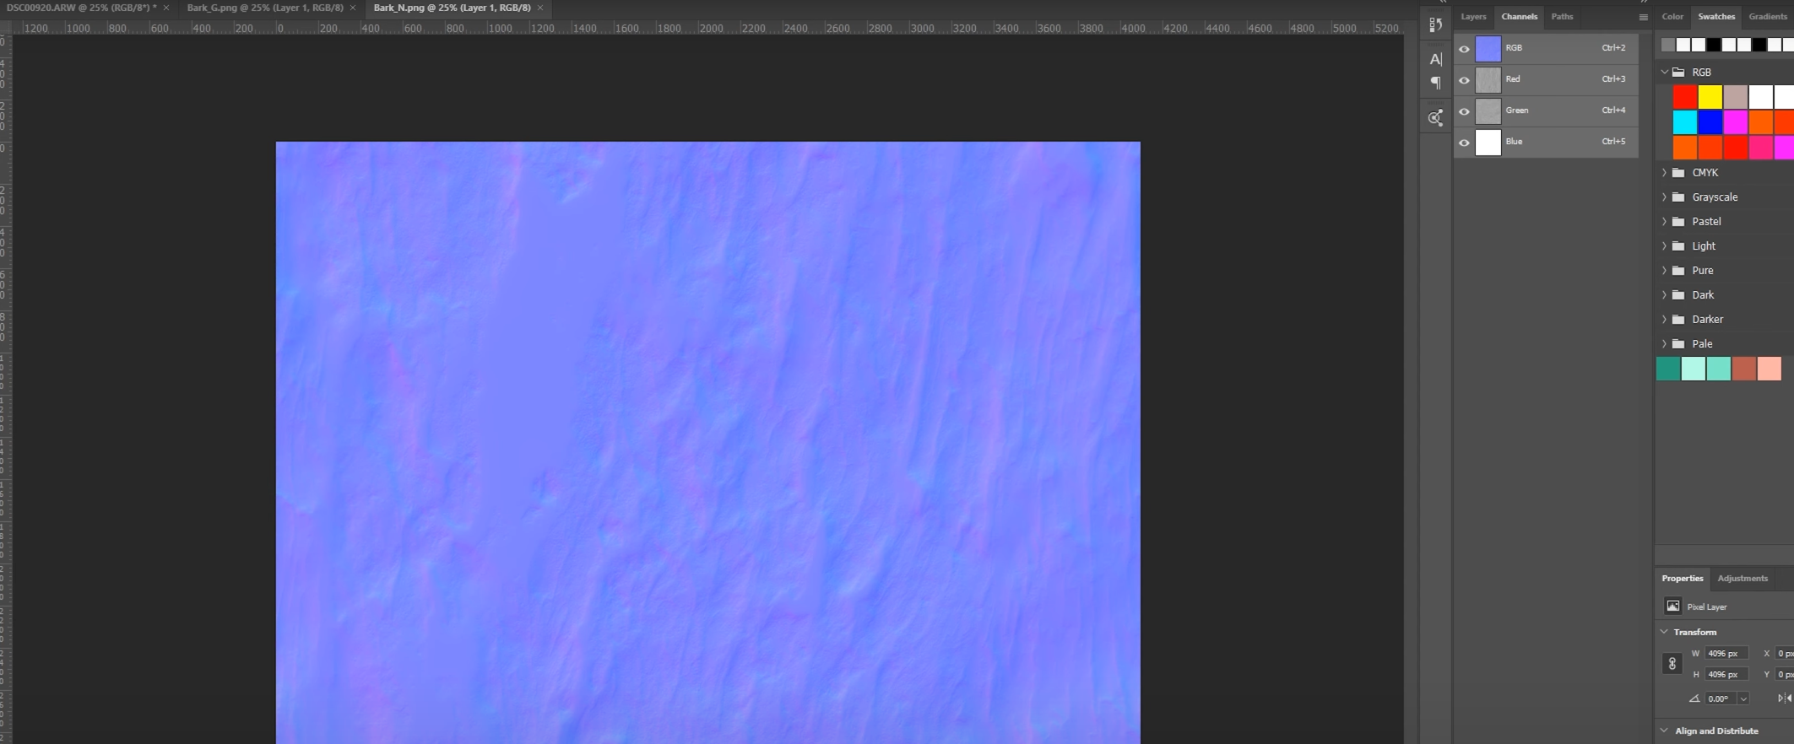
Task: Select the Blue channel thumbnail
Action: (1488, 143)
